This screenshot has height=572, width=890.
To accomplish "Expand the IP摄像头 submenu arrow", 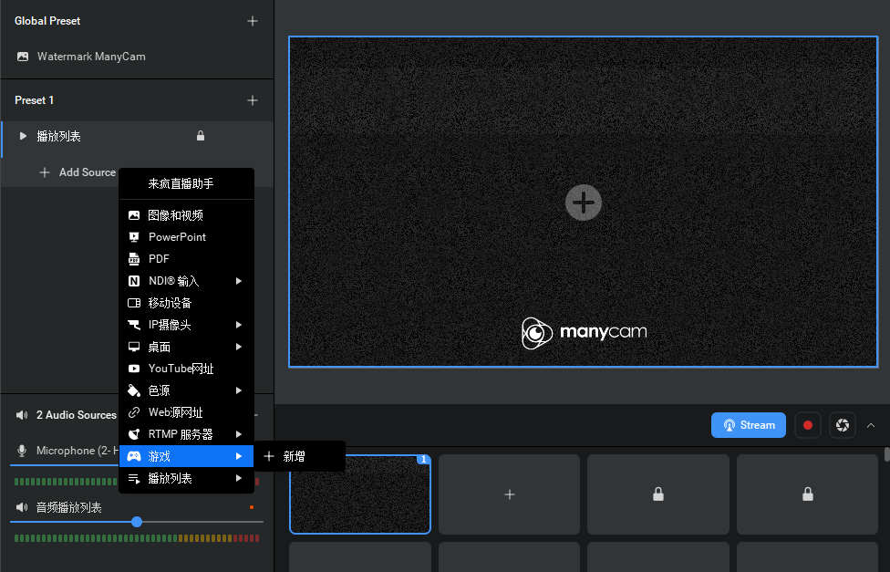I will tap(239, 325).
